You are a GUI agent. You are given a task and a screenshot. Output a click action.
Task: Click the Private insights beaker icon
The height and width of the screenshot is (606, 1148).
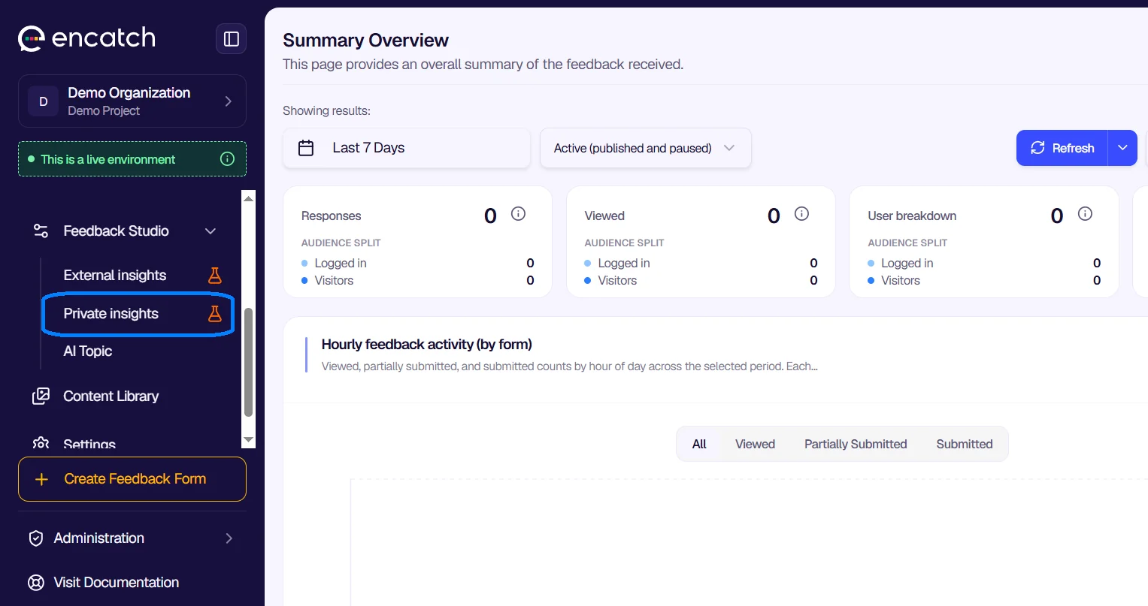click(215, 314)
